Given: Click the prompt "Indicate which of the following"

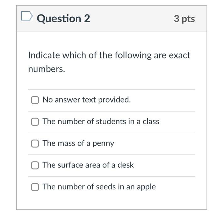Looking at the screenshot, I should pos(90,55).
